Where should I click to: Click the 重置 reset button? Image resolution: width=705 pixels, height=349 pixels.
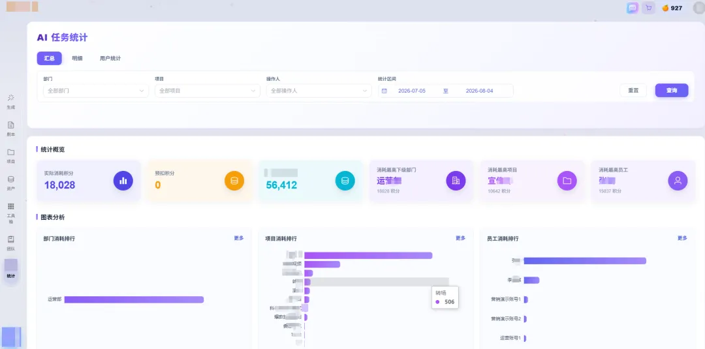[x=633, y=90]
